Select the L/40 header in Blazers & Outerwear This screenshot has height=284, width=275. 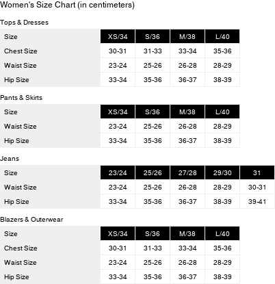pos(222,233)
